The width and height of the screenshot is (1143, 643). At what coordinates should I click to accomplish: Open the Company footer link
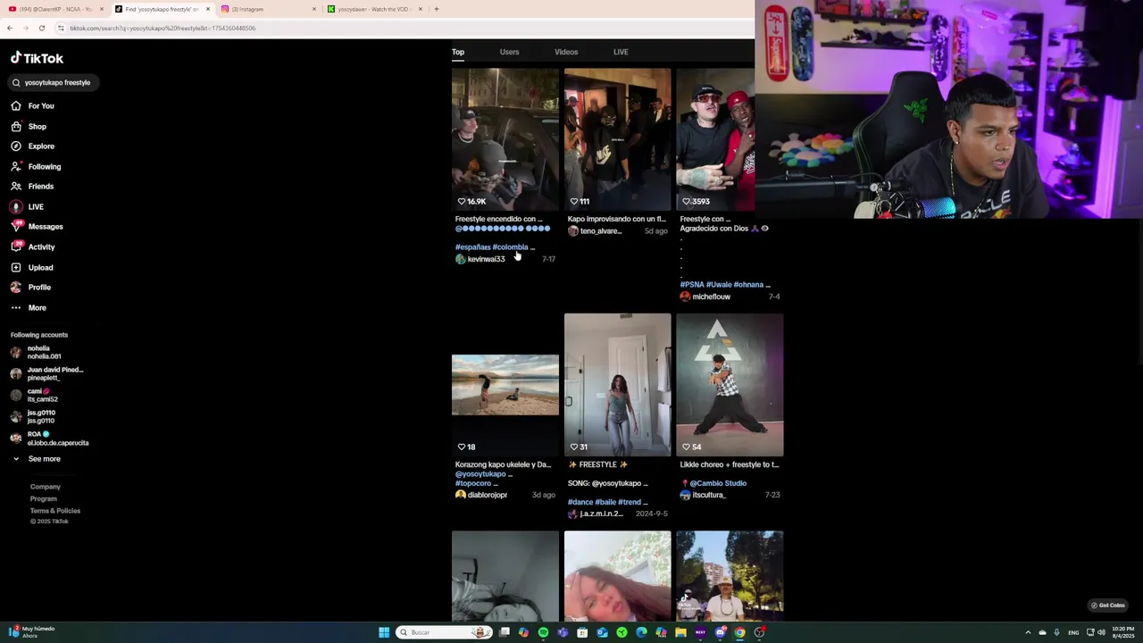[46, 487]
